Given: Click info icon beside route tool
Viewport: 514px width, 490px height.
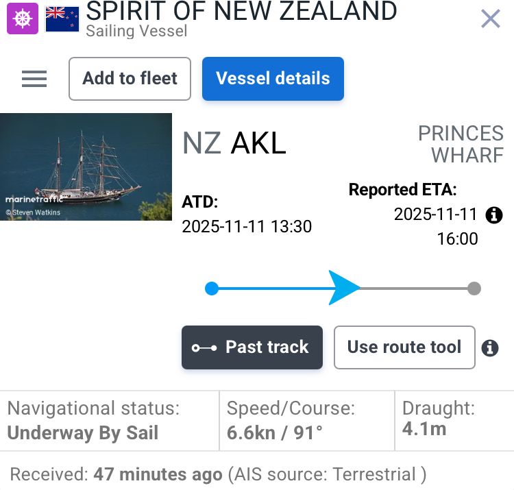Looking at the screenshot, I should pos(489,348).
